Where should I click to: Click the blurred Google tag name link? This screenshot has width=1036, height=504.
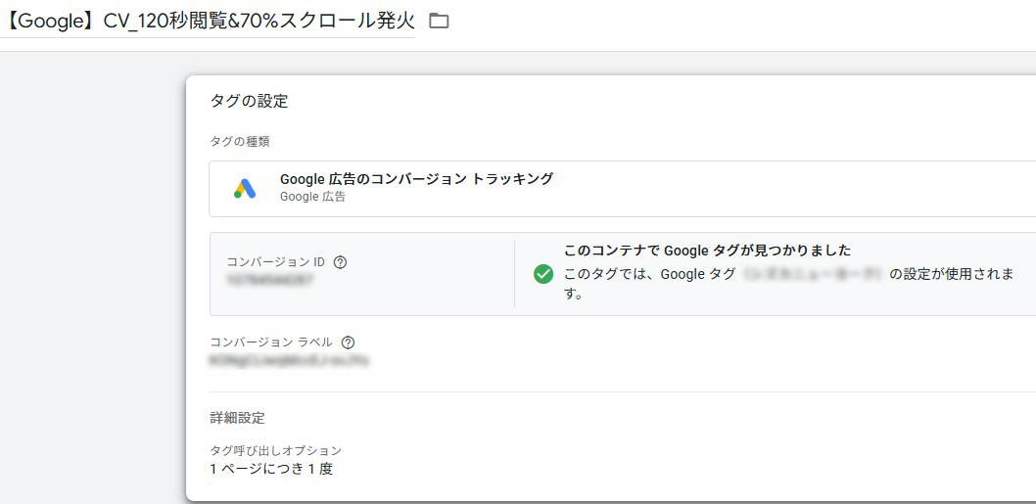pyautogui.click(x=812, y=275)
